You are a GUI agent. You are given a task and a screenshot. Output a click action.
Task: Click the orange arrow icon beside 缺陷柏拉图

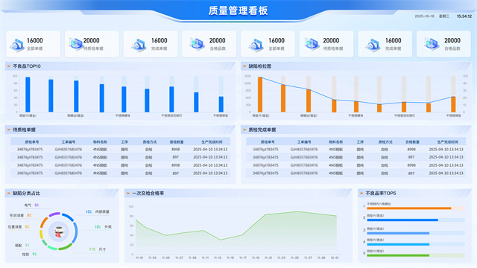pyautogui.click(x=244, y=66)
